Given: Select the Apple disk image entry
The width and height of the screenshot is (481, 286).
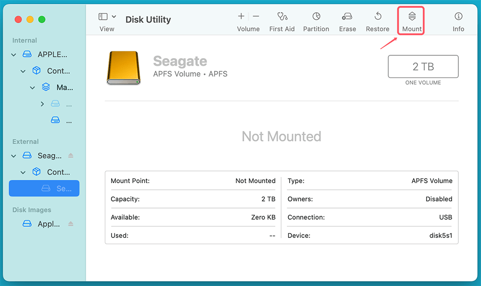Looking at the screenshot, I should pyautogui.click(x=50, y=223).
